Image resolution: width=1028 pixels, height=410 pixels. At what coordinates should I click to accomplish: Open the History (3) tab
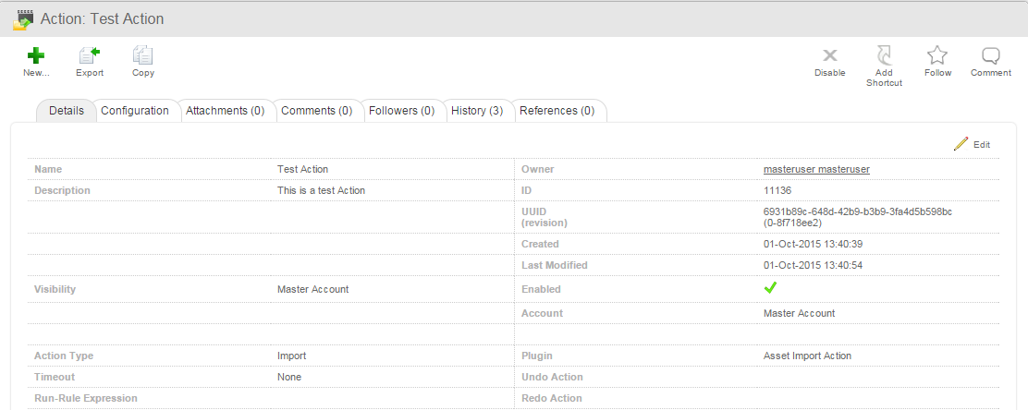477,111
